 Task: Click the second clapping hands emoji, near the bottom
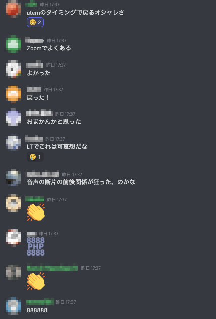(36, 281)
